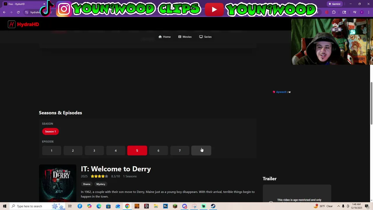Click the Gemini button in Chrome
This screenshot has height=210, width=373.
tap(334, 4)
